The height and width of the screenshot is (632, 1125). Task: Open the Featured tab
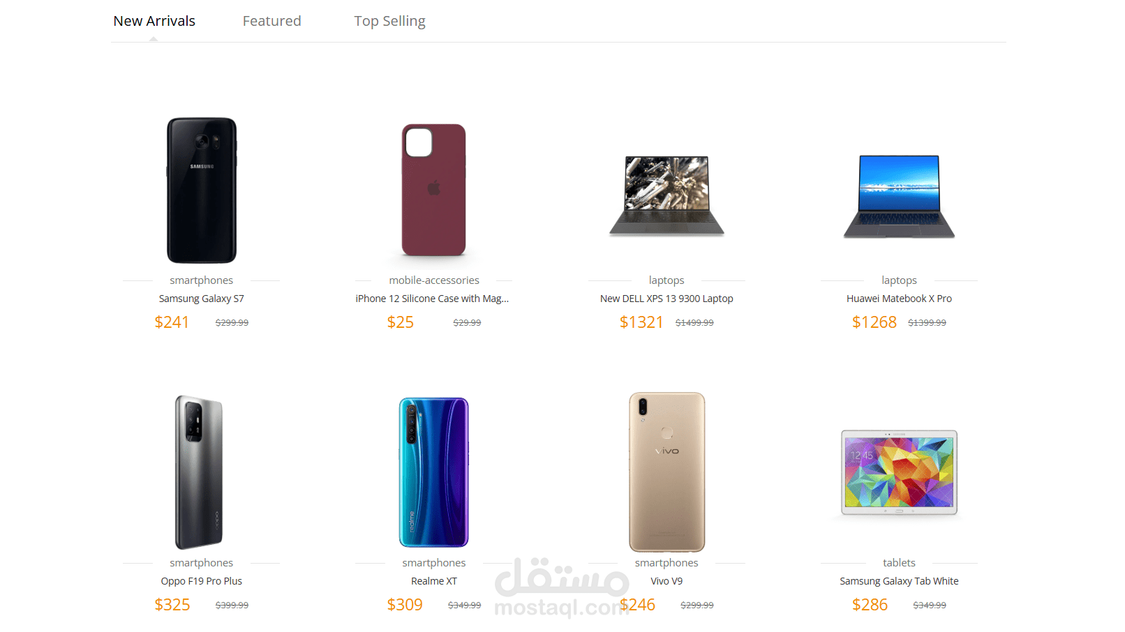pos(271,21)
